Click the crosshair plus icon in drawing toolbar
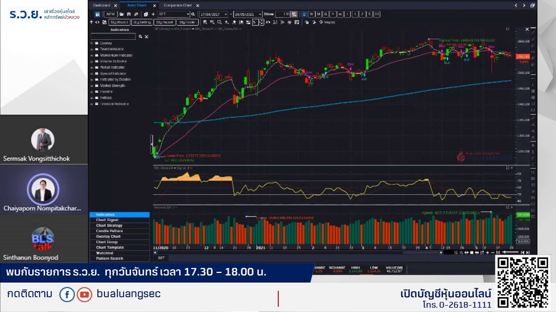This screenshot has height=312, width=556. 227,22
